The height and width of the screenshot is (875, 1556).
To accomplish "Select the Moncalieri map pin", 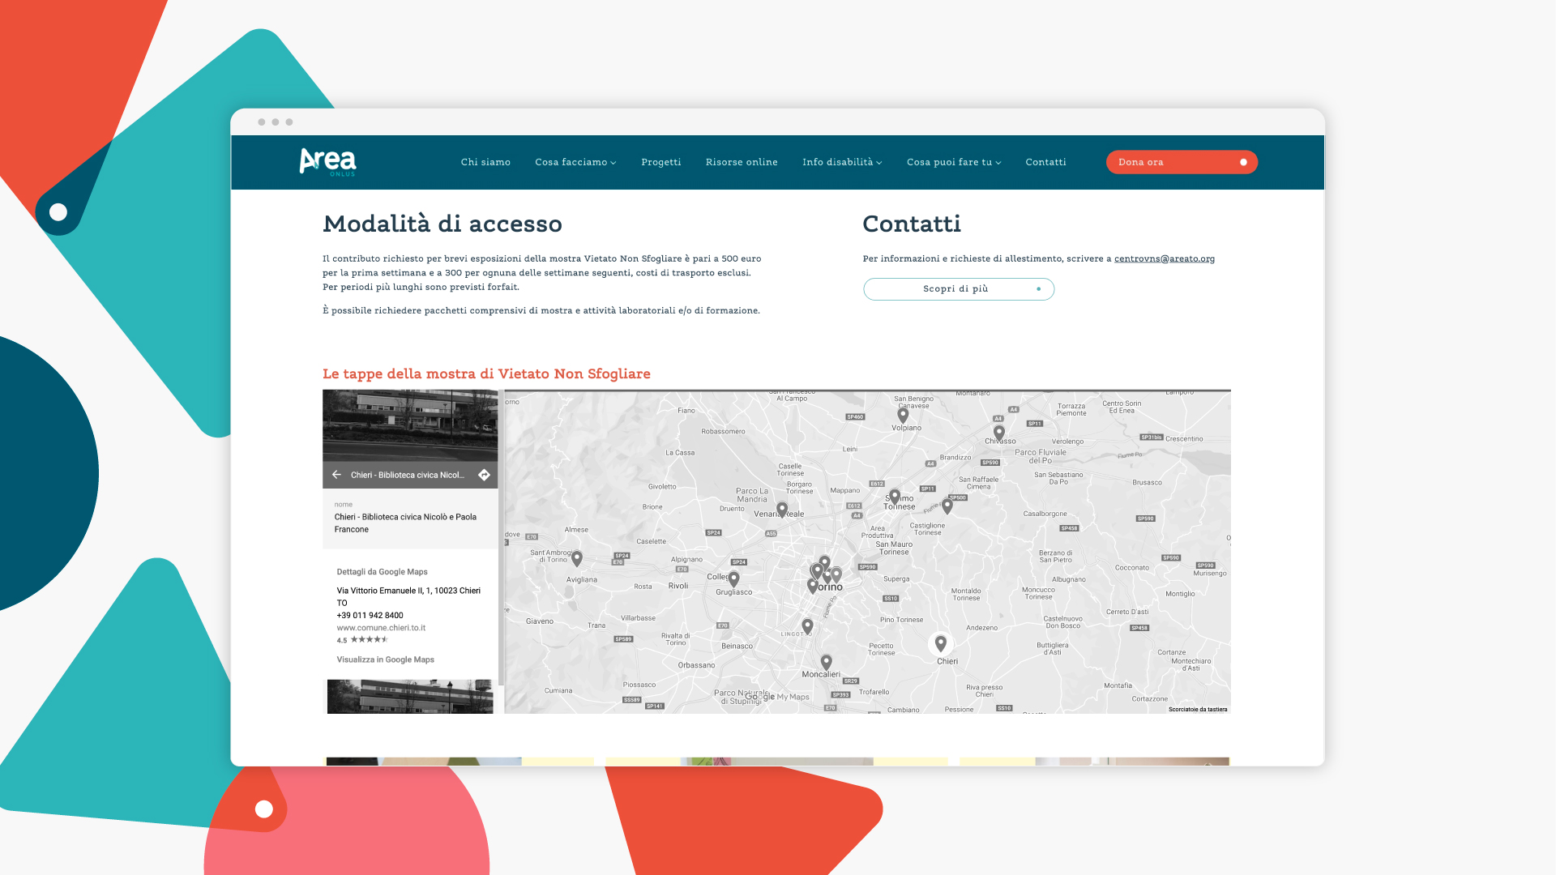I will click(x=826, y=662).
